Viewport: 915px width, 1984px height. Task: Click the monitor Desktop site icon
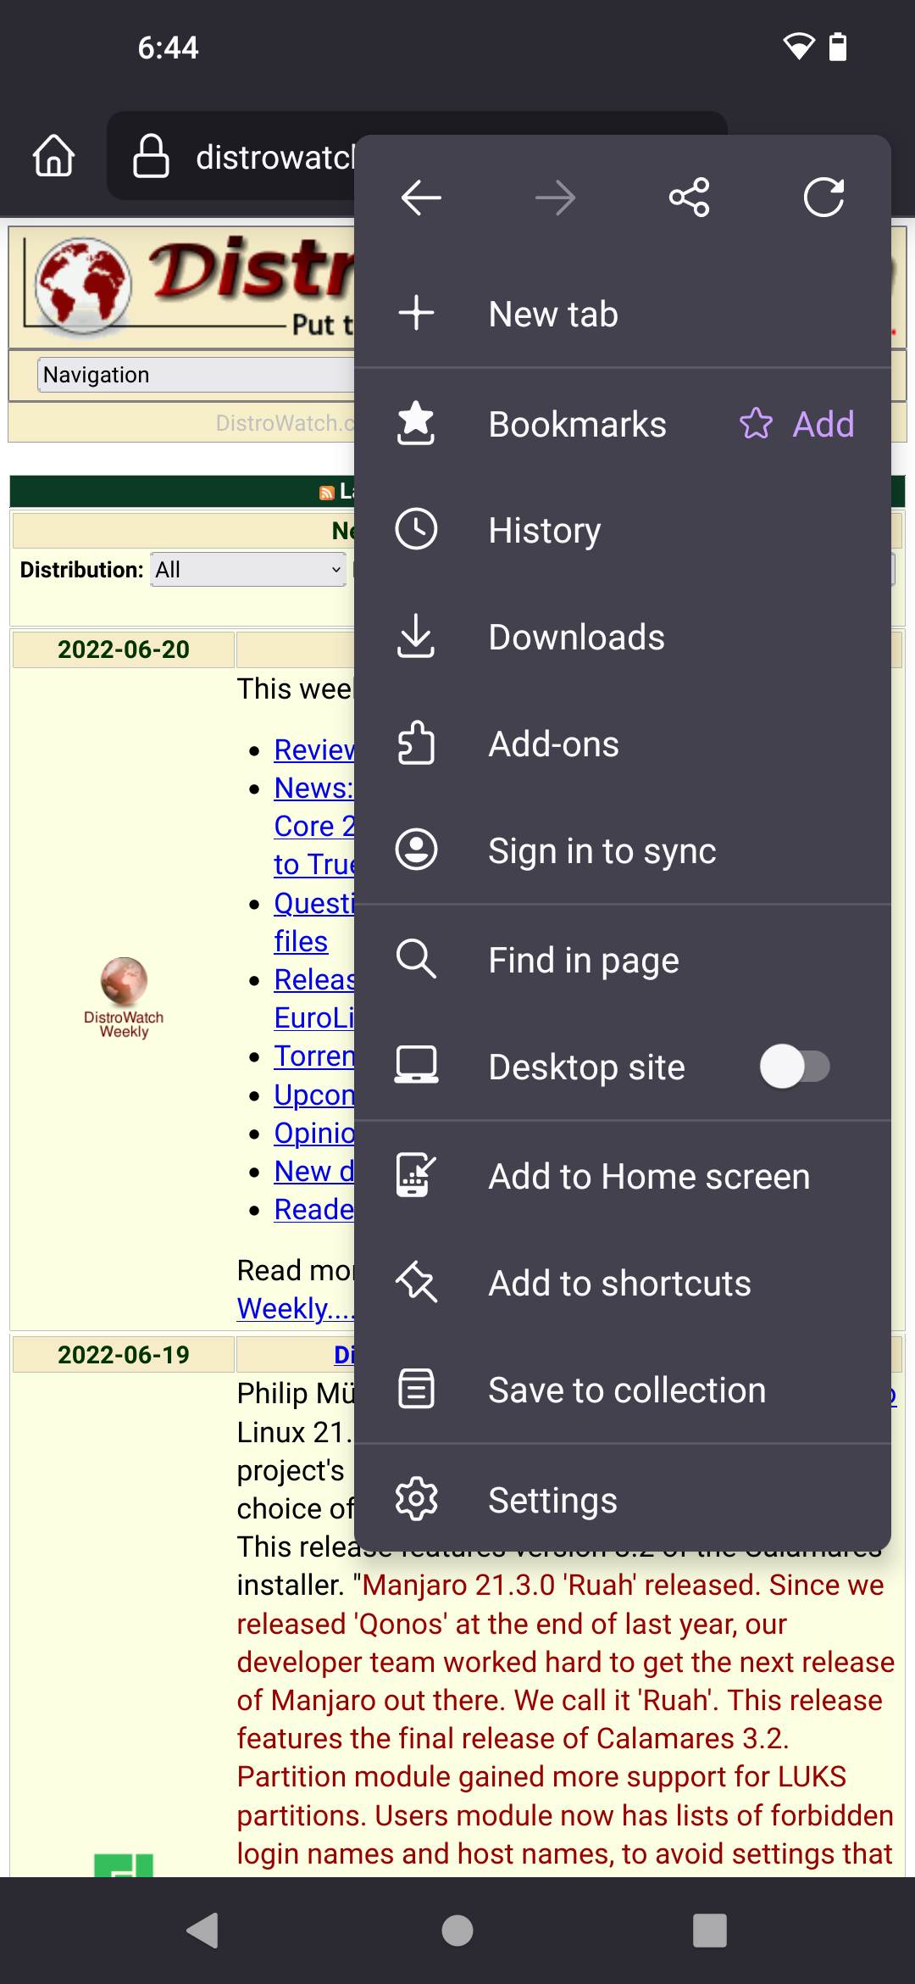(416, 1065)
